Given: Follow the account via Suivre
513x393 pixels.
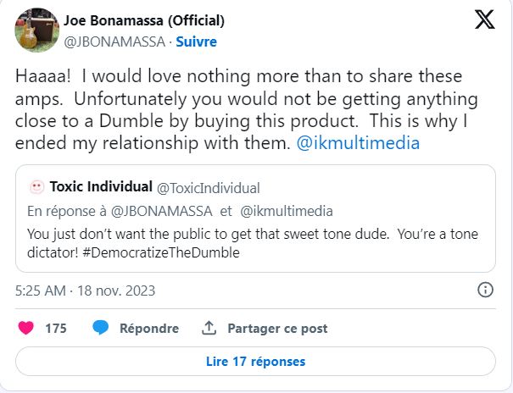Looking at the screenshot, I should 195,42.
